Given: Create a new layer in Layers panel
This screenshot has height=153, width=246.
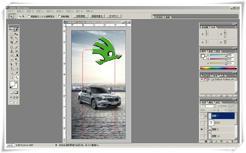Looking at the screenshot, I should click(x=227, y=142).
